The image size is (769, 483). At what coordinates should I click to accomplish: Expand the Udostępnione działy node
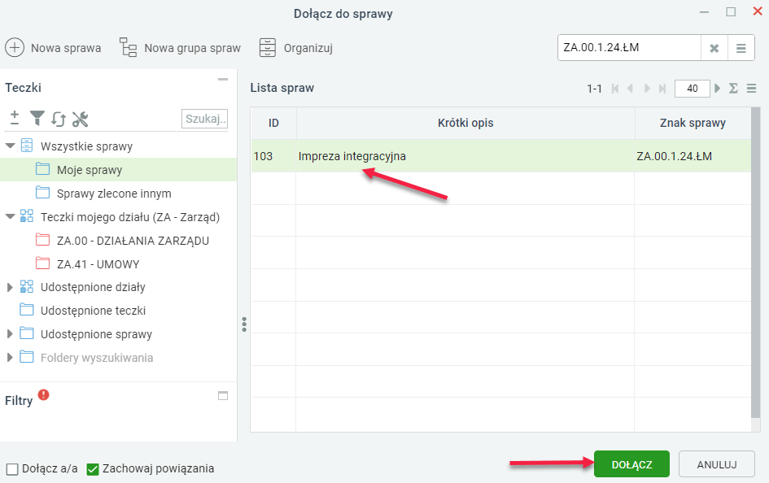pyautogui.click(x=9, y=288)
